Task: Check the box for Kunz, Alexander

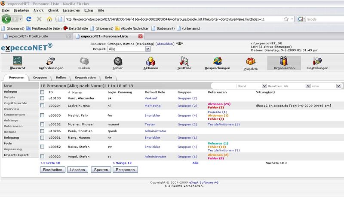Action: click(42, 98)
